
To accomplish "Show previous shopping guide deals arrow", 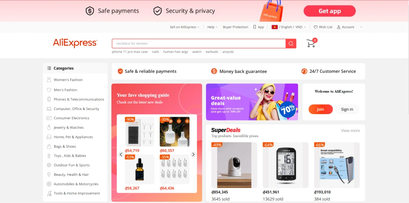I will (121, 154).
